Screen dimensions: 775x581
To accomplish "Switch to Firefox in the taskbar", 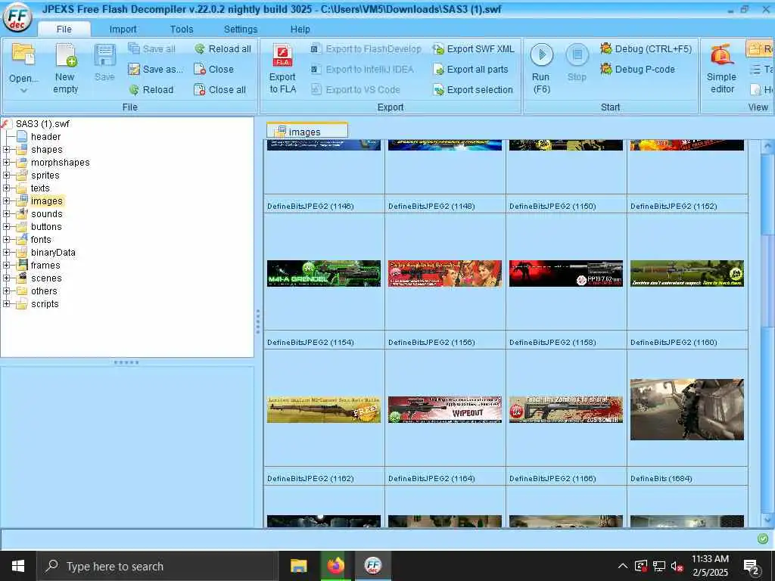I will pos(335,566).
